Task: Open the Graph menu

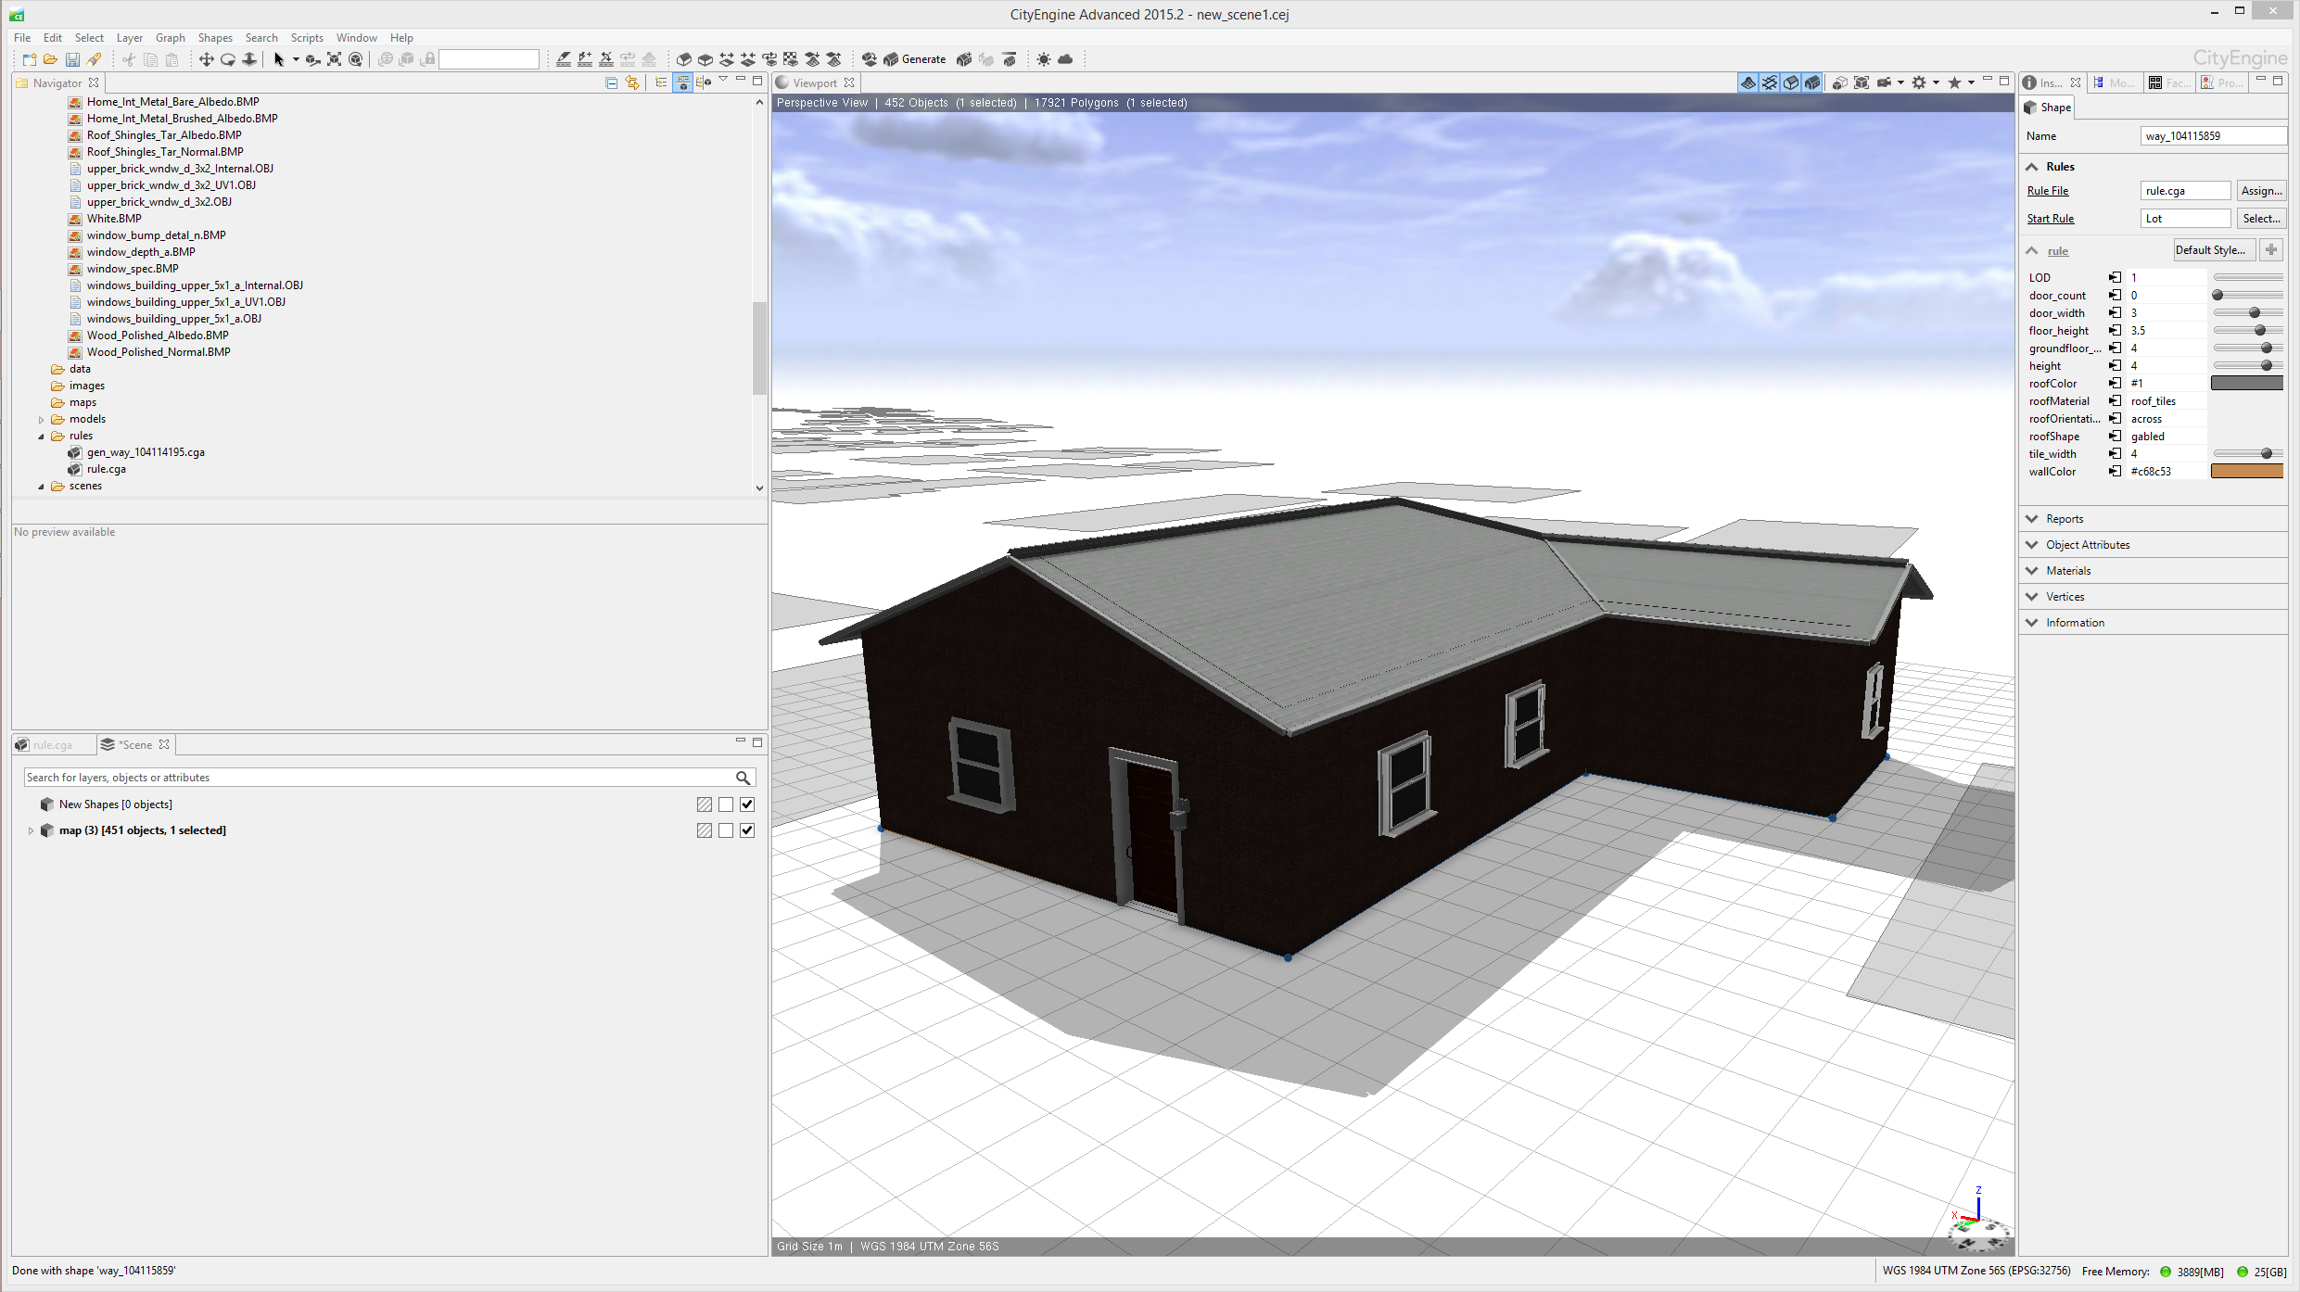Action: pyautogui.click(x=171, y=38)
